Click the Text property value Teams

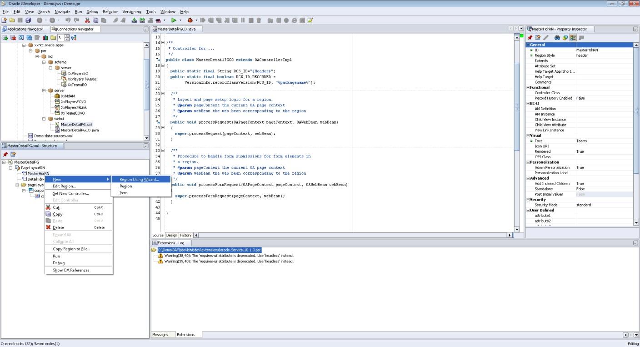pos(604,141)
